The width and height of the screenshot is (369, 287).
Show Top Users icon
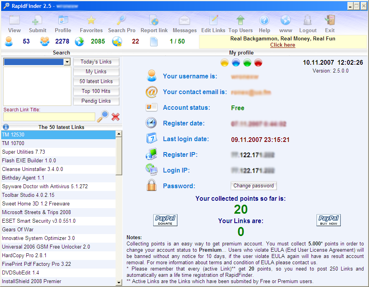pyautogui.click(x=240, y=20)
